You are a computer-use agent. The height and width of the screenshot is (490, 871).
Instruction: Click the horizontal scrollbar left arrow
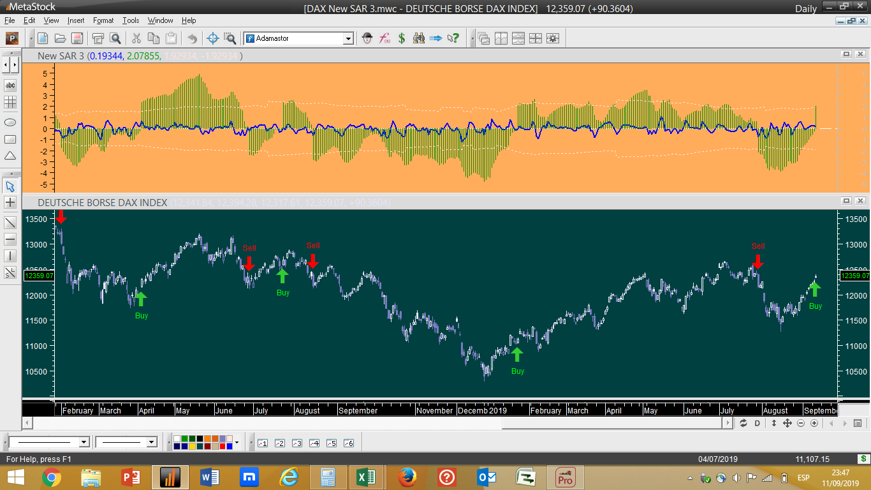pyautogui.click(x=27, y=423)
